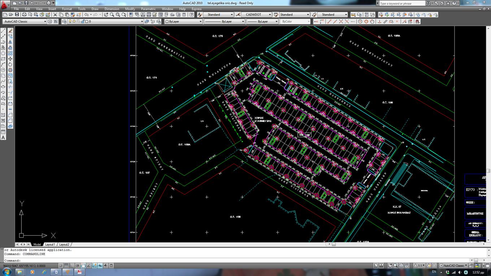
Task: Open the AutoCAD application menu logo
Action: coord(5,5)
